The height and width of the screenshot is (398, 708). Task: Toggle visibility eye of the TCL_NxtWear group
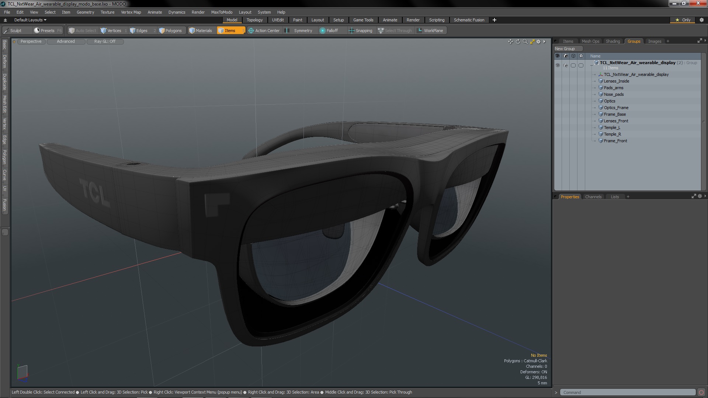(x=558, y=65)
